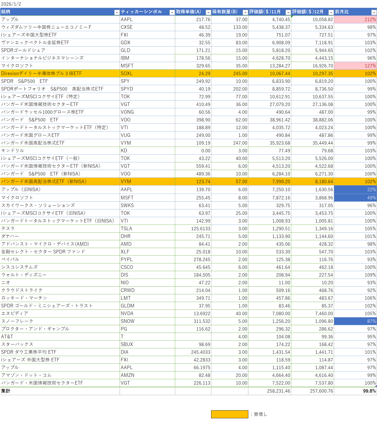Click the SOXL ticker cell
The height and width of the screenshot is (426, 377).
click(147, 74)
